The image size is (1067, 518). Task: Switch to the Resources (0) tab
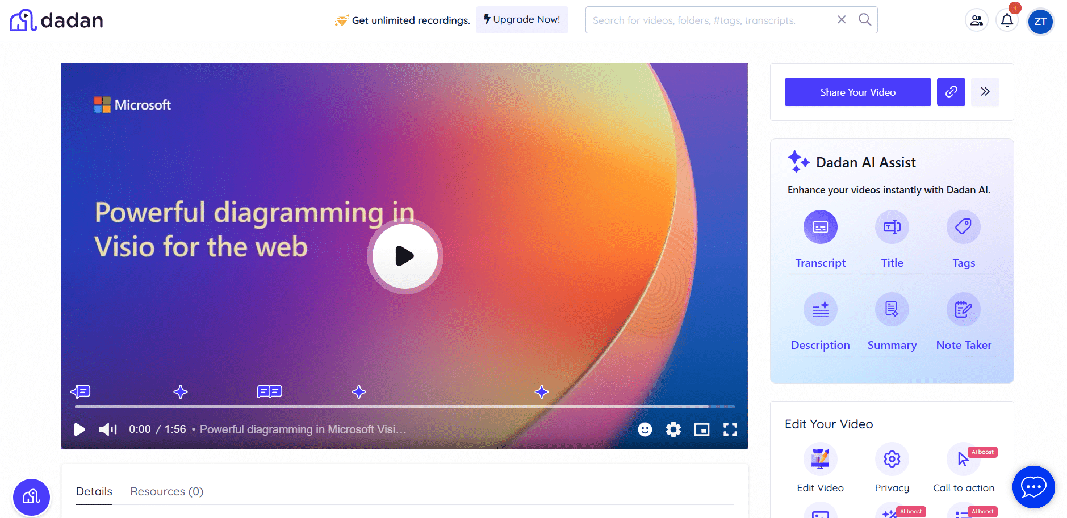(166, 491)
